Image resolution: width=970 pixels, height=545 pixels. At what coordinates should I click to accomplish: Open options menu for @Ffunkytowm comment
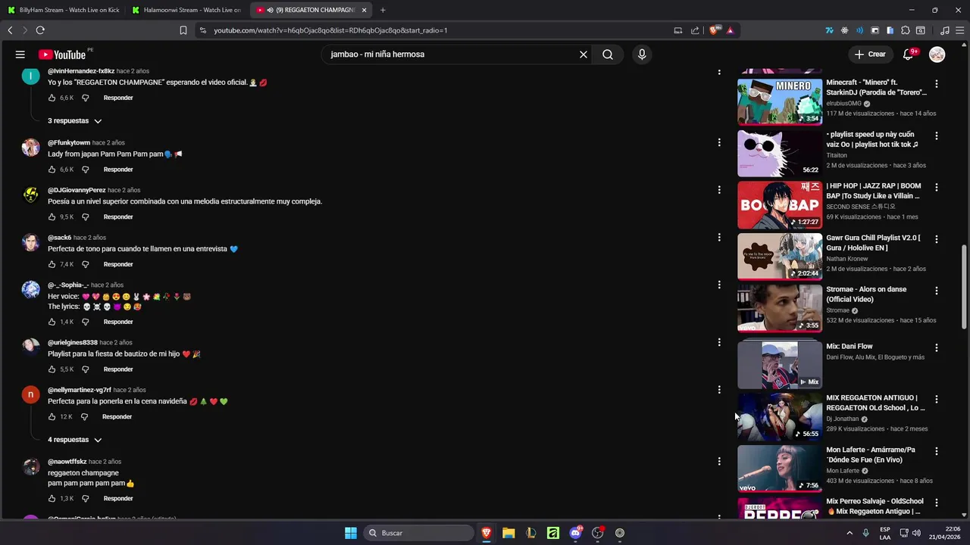(719, 142)
